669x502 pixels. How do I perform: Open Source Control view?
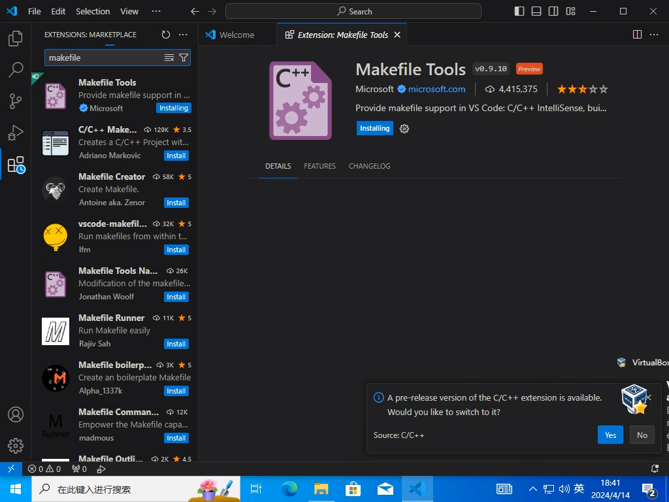pyautogui.click(x=16, y=101)
